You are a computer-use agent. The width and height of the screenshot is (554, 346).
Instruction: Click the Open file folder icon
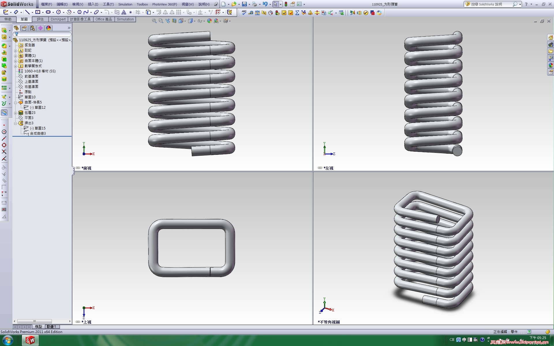pos(234,4)
